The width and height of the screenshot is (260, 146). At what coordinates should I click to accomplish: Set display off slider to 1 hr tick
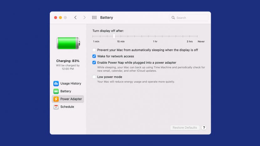155,36
